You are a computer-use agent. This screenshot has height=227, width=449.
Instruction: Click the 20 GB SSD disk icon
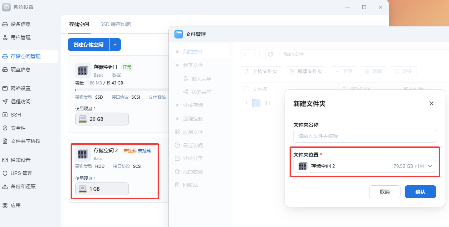point(83,119)
